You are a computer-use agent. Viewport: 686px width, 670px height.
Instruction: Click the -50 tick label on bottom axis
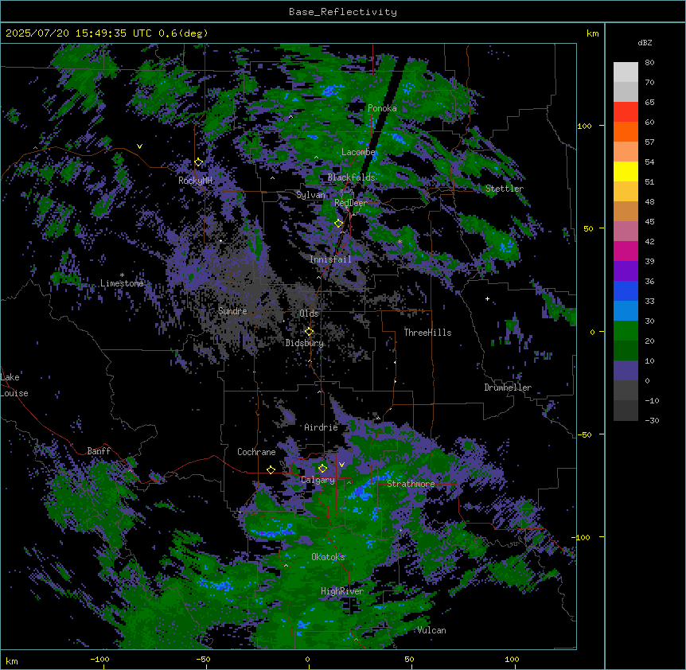(x=204, y=659)
